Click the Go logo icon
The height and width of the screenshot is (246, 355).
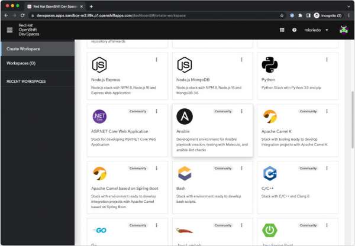point(99,230)
